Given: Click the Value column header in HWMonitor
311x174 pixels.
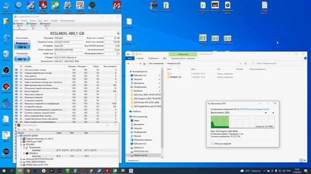Looking at the screenshot, I should point(62,133).
